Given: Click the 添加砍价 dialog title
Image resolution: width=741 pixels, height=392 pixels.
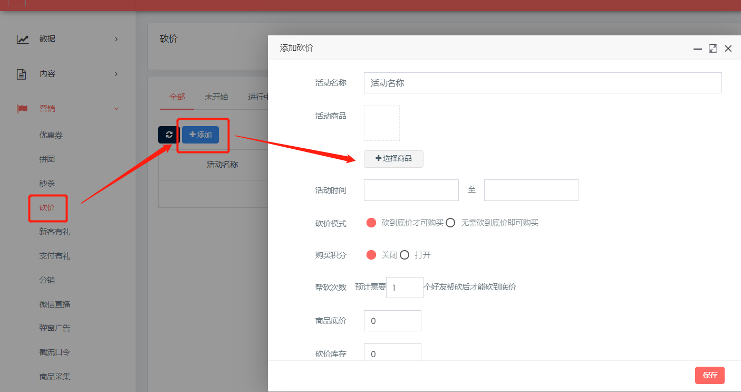Looking at the screenshot, I should point(296,48).
